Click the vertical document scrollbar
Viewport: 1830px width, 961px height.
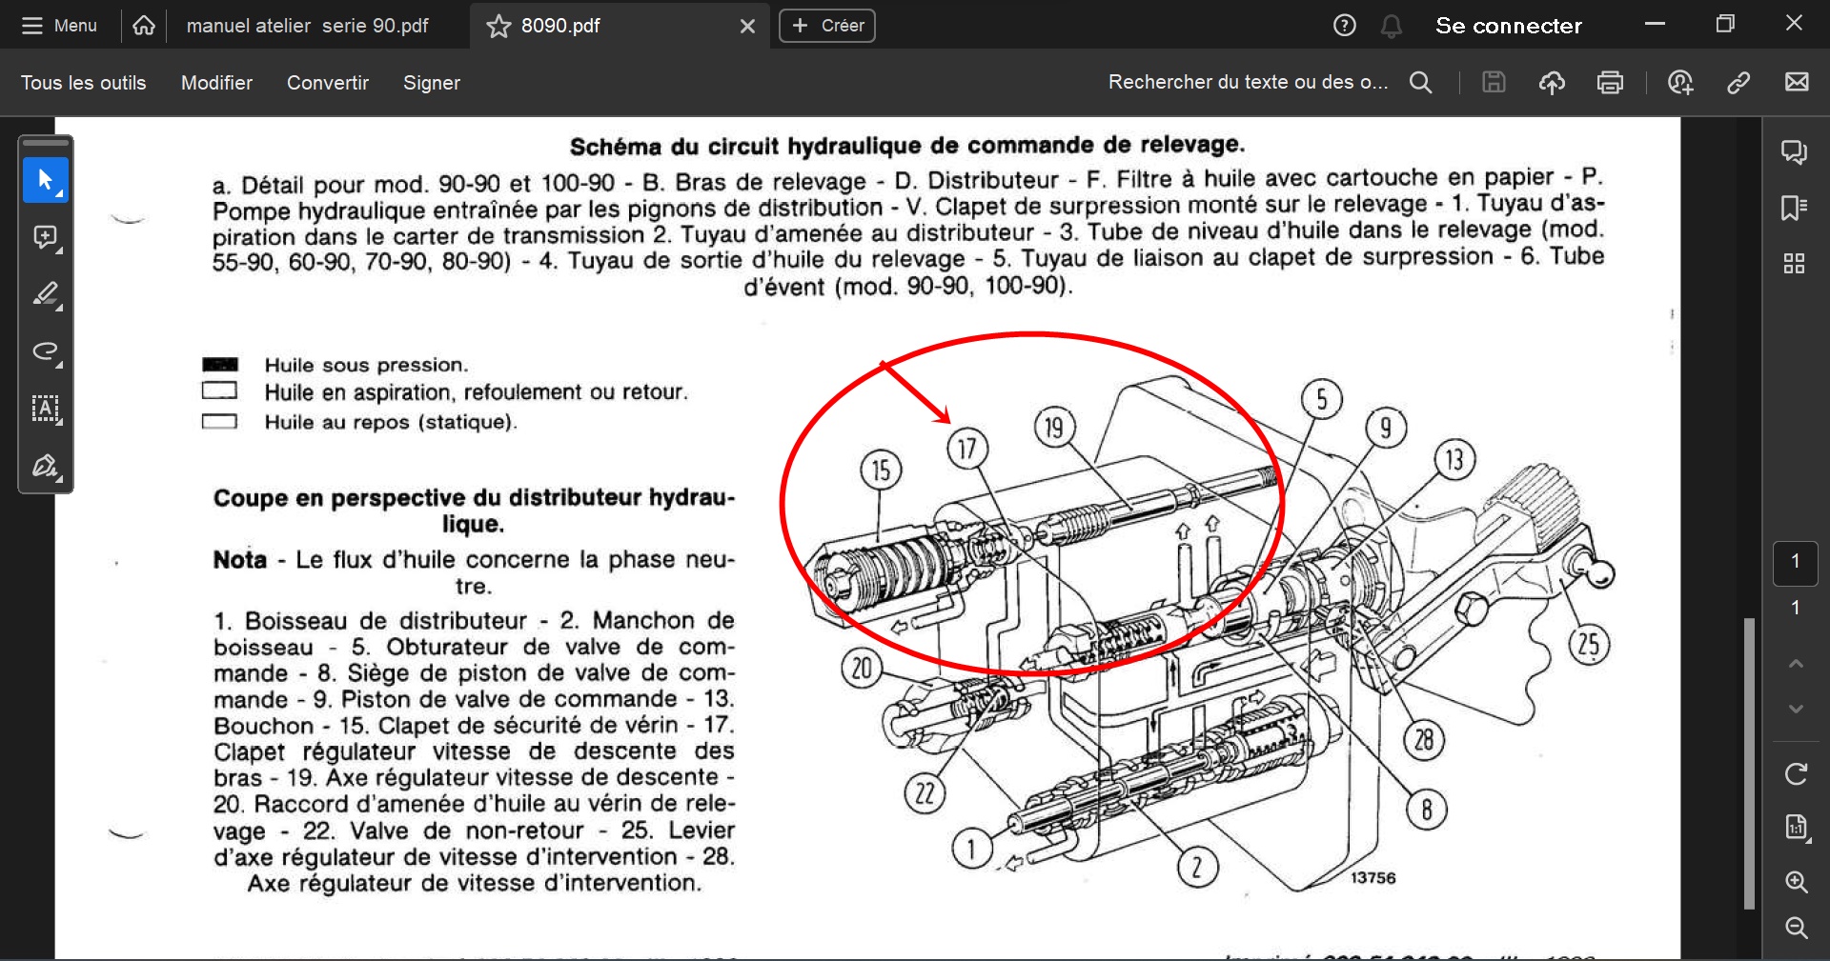coord(1749,762)
